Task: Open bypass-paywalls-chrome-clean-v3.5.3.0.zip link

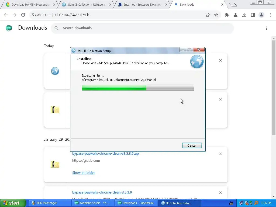Action: pos(105,153)
